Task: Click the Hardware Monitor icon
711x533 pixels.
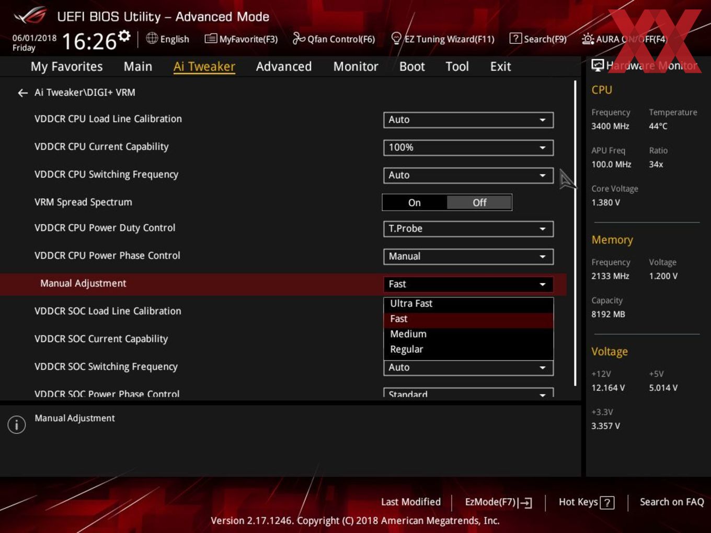Action: 598,65
